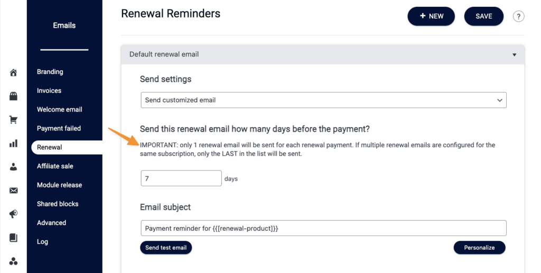541x273 pixels.
Task: Create a new reminder with NEW button
Action: click(431, 16)
